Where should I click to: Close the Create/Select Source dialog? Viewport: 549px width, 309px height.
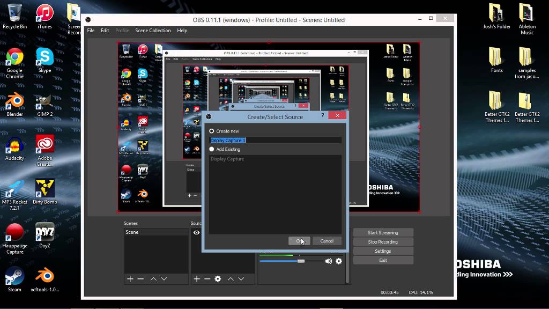337,115
